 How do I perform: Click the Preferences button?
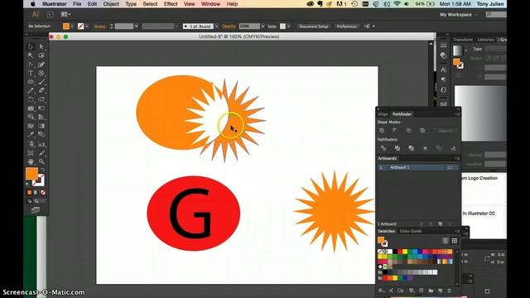347,26
